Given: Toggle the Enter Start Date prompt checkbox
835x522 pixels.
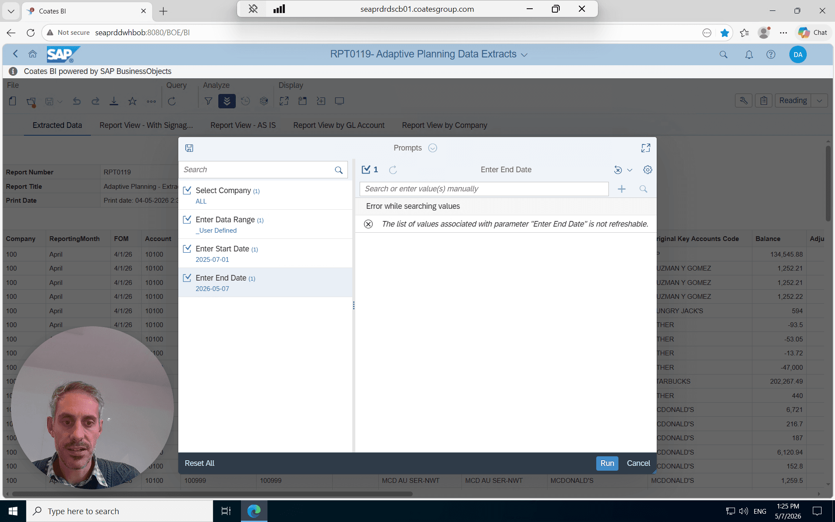Looking at the screenshot, I should click(x=187, y=248).
